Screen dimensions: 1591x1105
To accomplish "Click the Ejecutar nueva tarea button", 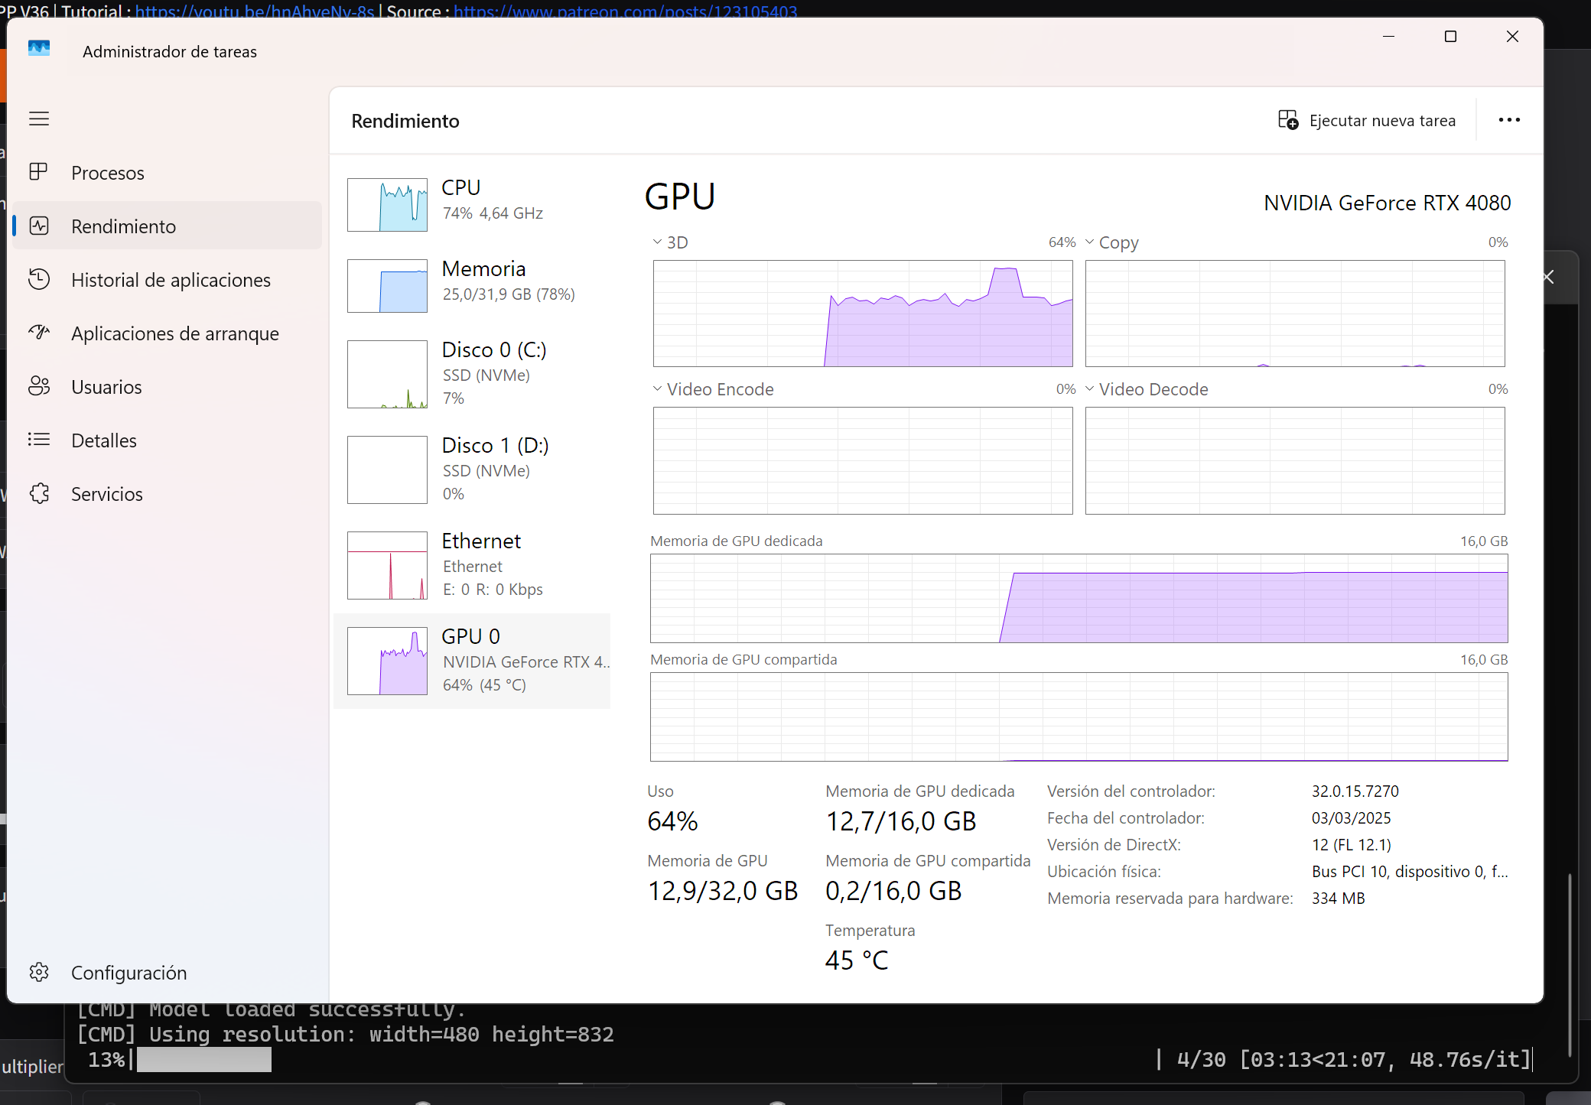I will [x=1366, y=121].
